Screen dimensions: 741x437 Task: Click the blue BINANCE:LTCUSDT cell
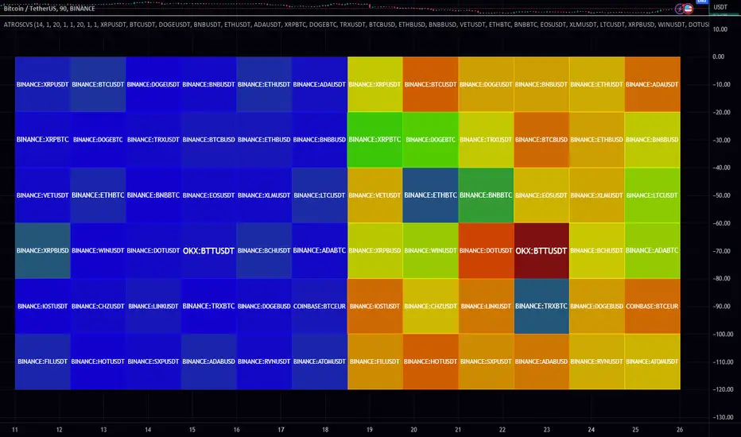pos(320,195)
